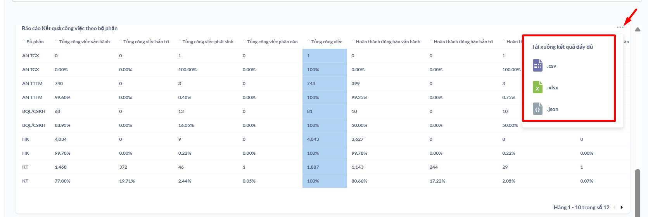648x217 pixels.
Task: Click the cell with value 372
Action: coord(123,167)
